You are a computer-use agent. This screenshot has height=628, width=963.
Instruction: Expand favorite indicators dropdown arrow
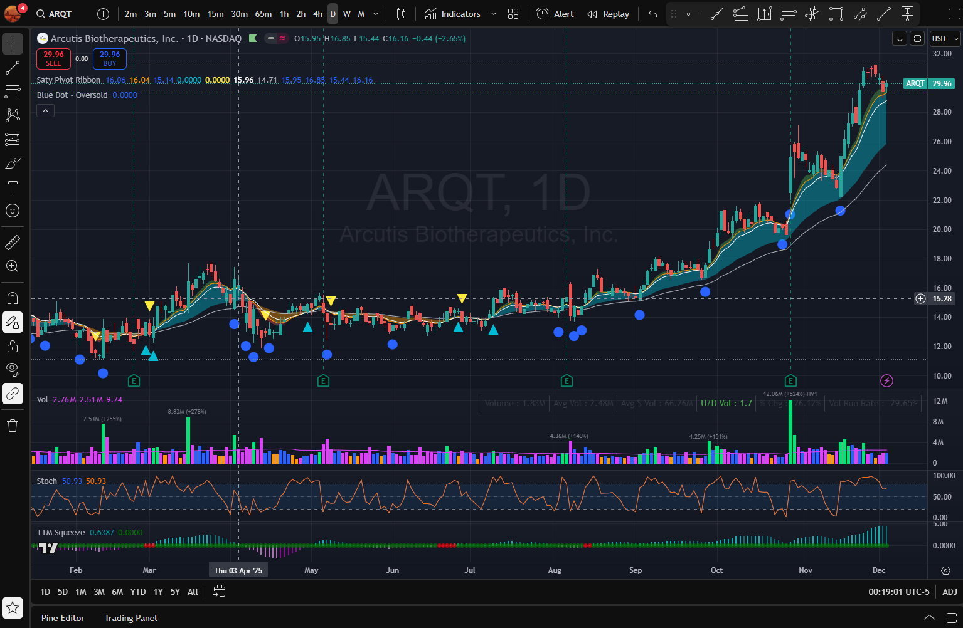(x=493, y=14)
